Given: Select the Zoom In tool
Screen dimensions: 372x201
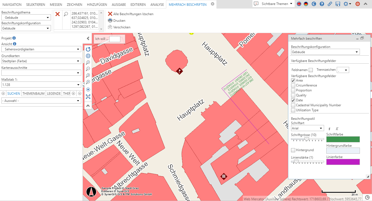Looking at the screenshot, I should click(x=88, y=62).
